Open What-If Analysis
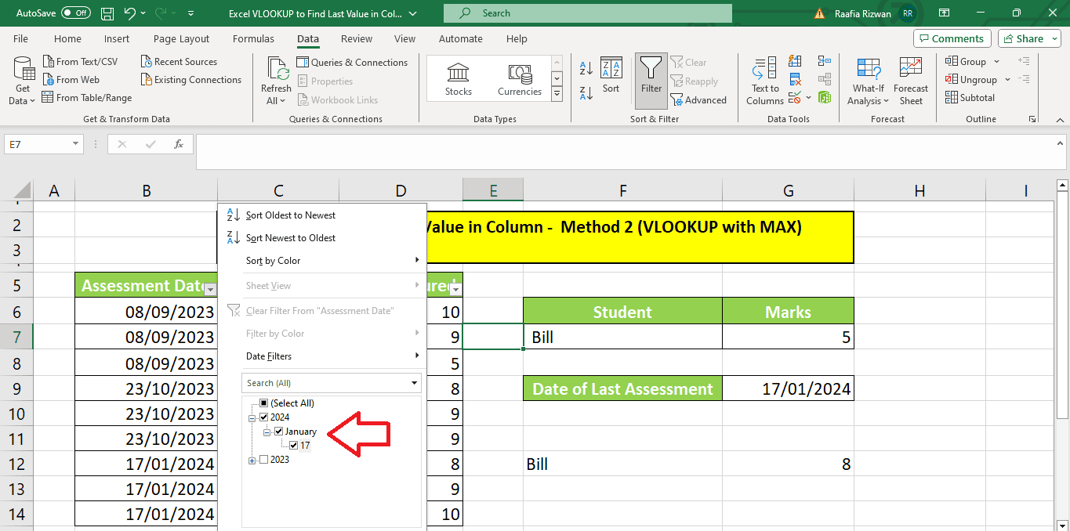1070x531 pixels. [x=868, y=81]
